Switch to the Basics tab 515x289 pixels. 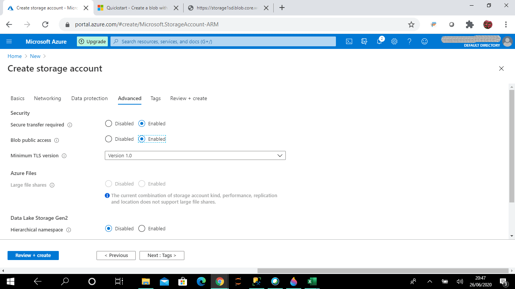click(x=17, y=98)
